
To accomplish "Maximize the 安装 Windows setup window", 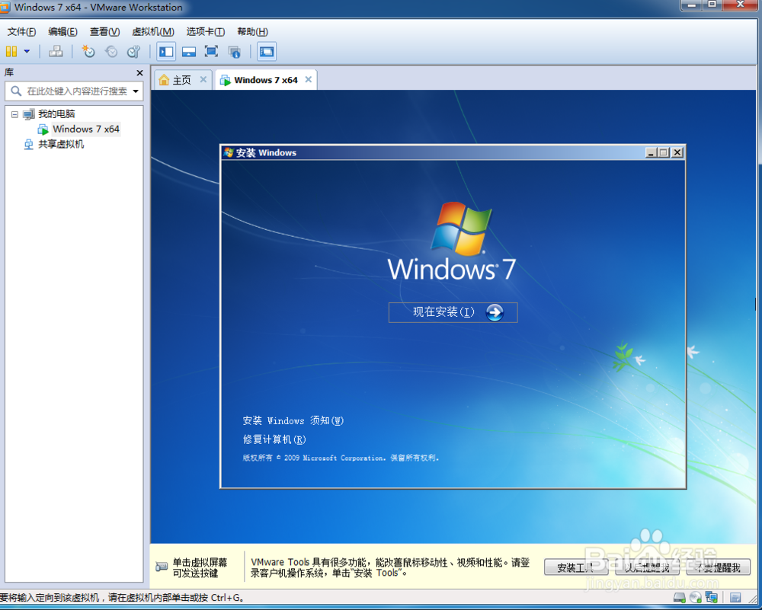I will 664,153.
